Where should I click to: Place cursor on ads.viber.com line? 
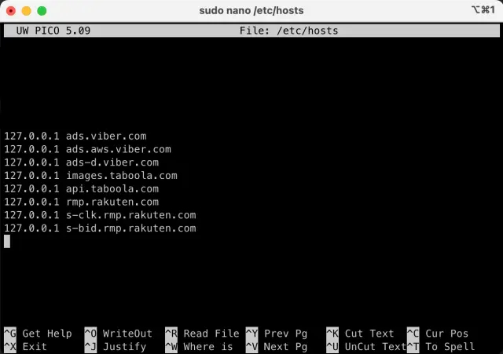coord(75,136)
